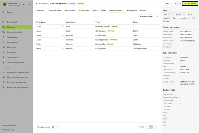The height and width of the screenshot is (133, 199).
Task: Open more options beside the Related Contact button
Action: tap(158, 16)
